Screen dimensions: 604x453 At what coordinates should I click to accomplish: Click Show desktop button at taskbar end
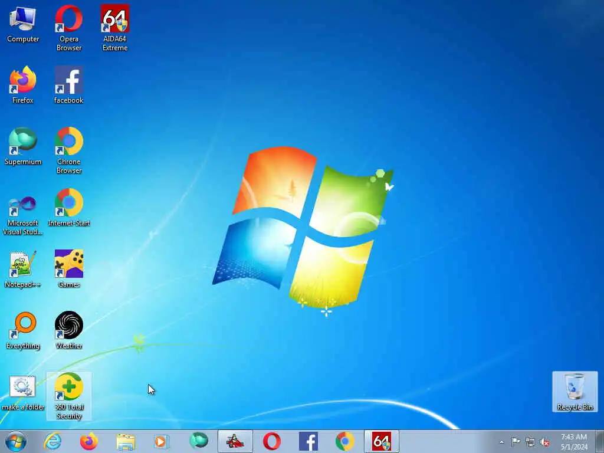coord(600,441)
